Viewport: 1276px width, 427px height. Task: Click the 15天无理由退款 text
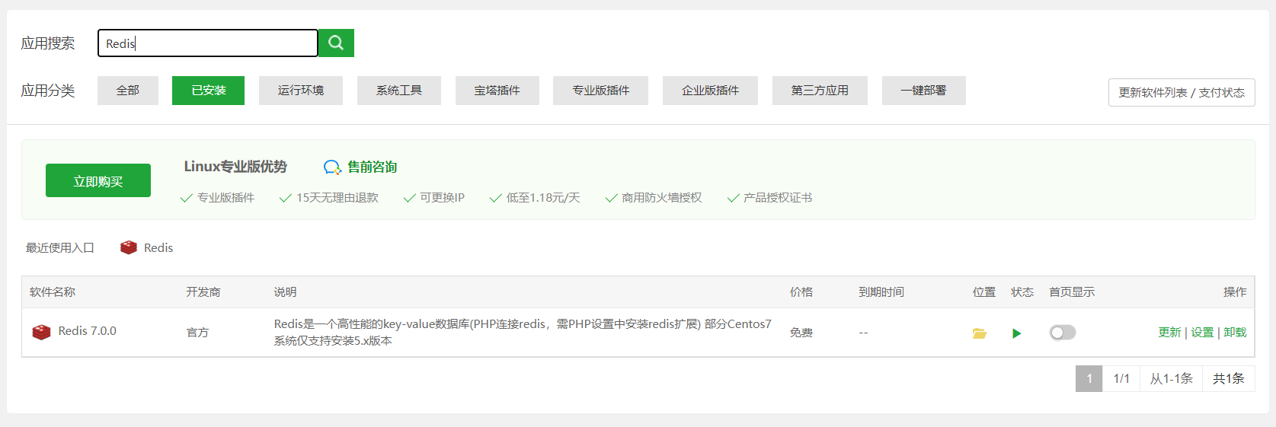click(x=337, y=198)
